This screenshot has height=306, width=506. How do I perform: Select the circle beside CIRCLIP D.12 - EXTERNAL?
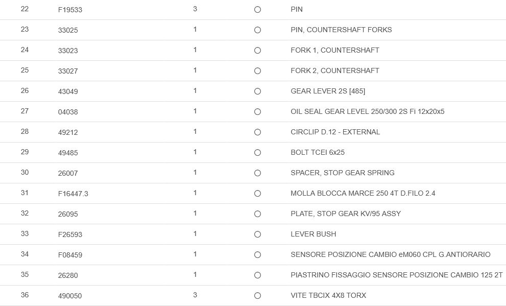(257, 132)
